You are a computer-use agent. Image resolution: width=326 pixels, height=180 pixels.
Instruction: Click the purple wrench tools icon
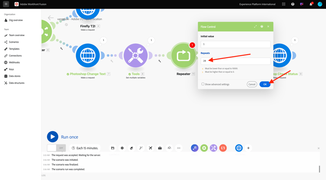[x=213, y=148]
